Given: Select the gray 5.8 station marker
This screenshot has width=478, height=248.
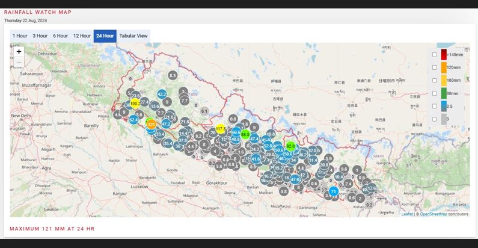Looking at the screenshot, I should tap(219, 166).
